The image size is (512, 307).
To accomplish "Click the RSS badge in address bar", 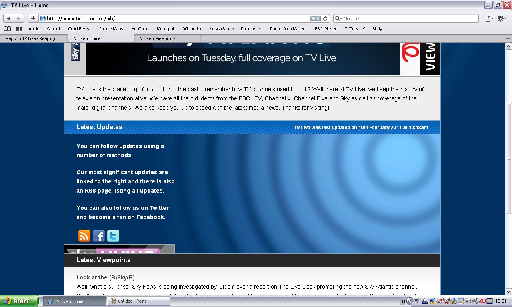I will [x=315, y=18].
